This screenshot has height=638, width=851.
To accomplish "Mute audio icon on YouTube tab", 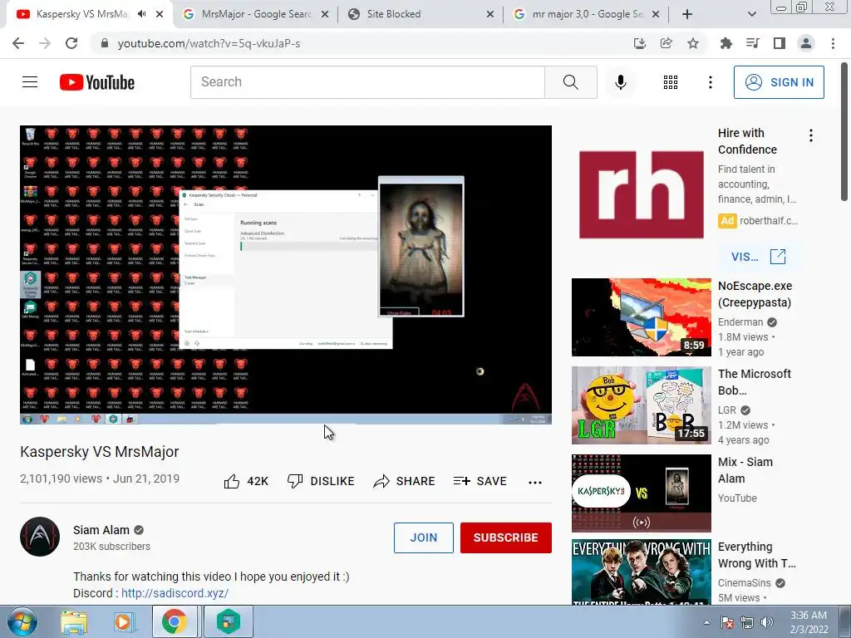I will click(x=142, y=14).
